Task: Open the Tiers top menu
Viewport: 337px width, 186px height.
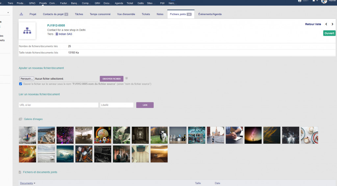Action: [x=10, y=3]
